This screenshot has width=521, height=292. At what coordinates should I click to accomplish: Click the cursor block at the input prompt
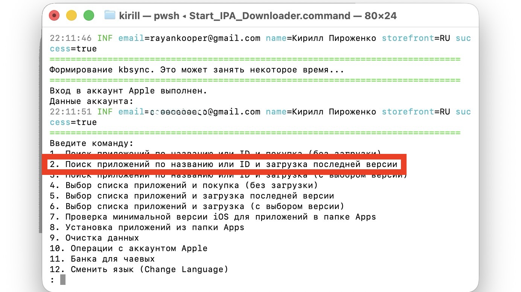[x=63, y=280]
